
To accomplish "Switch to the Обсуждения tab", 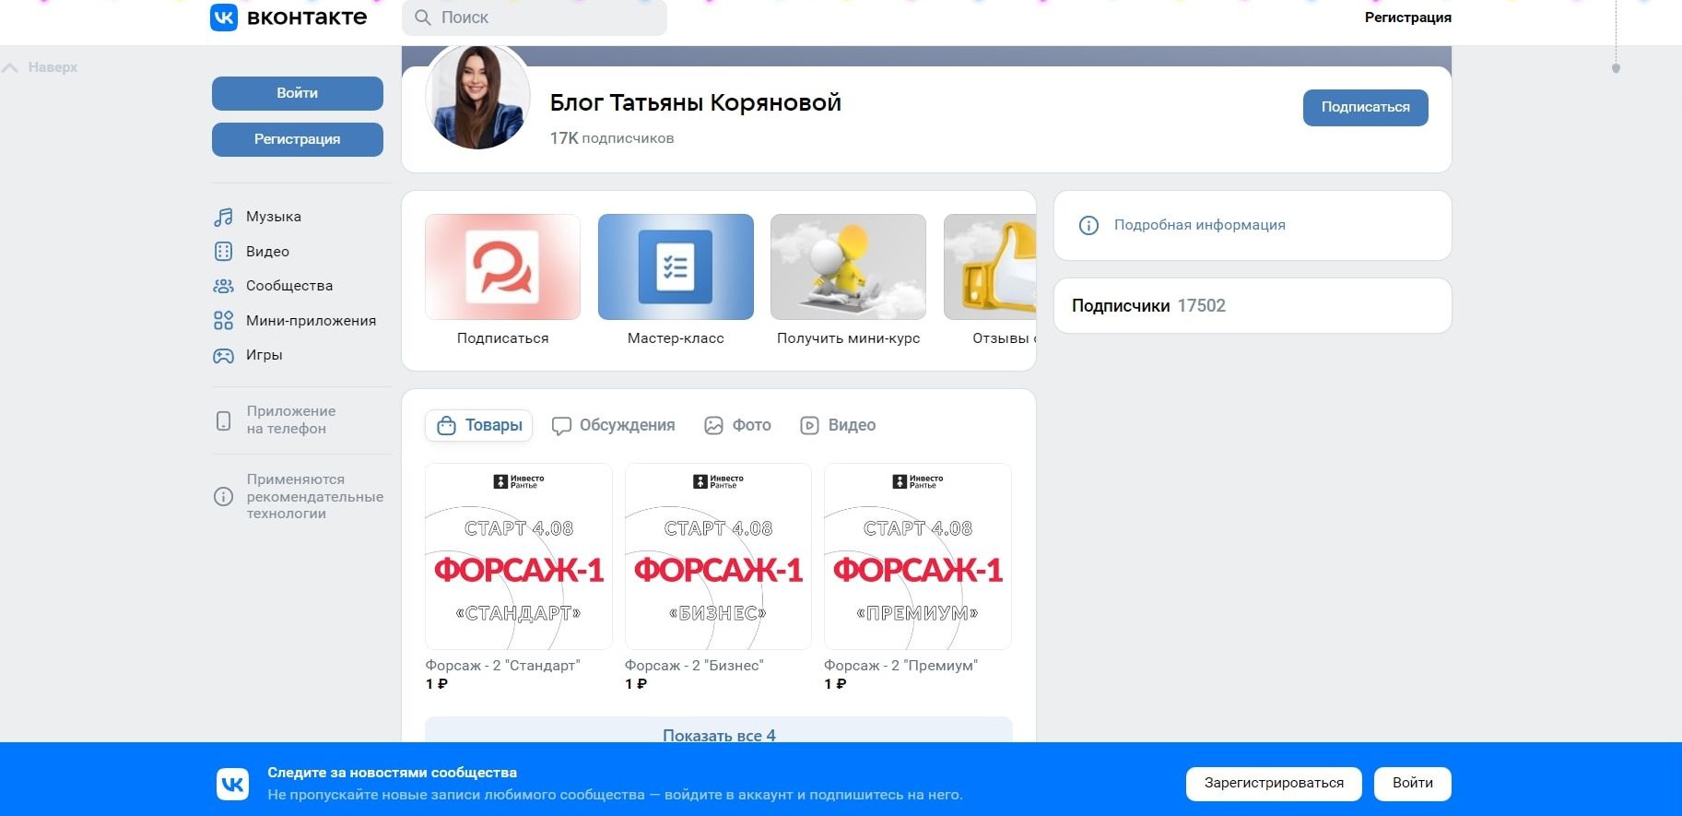I will click(613, 425).
